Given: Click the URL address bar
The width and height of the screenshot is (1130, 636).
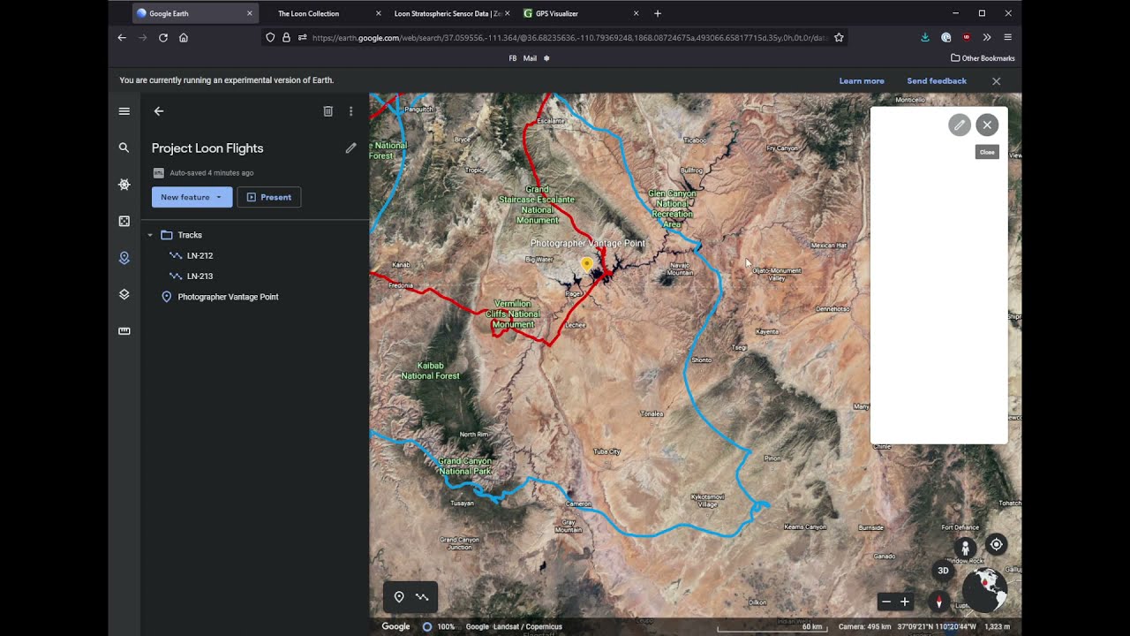Looking at the screenshot, I should coord(569,37).
